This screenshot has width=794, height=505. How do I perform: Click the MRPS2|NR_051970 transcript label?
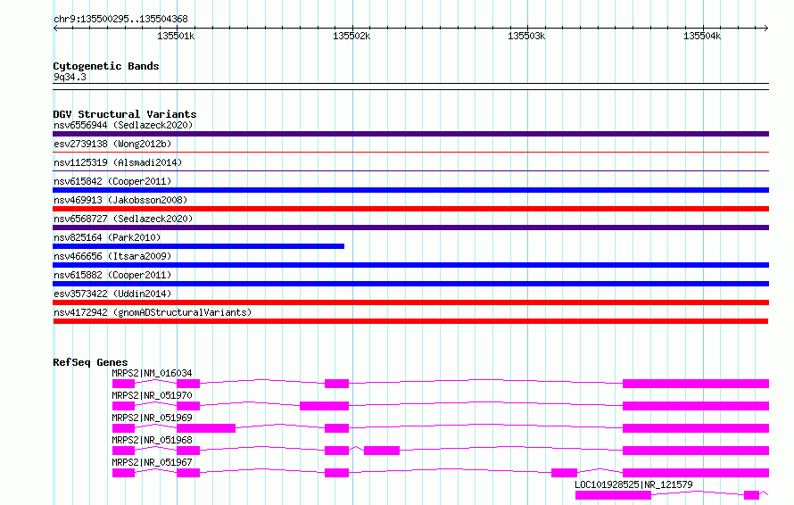click(x=152, y=395)
